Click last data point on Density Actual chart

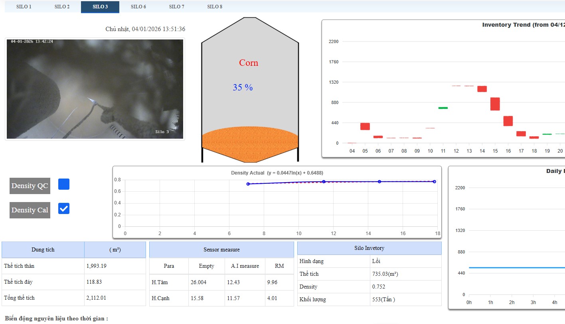pos(435,182)
